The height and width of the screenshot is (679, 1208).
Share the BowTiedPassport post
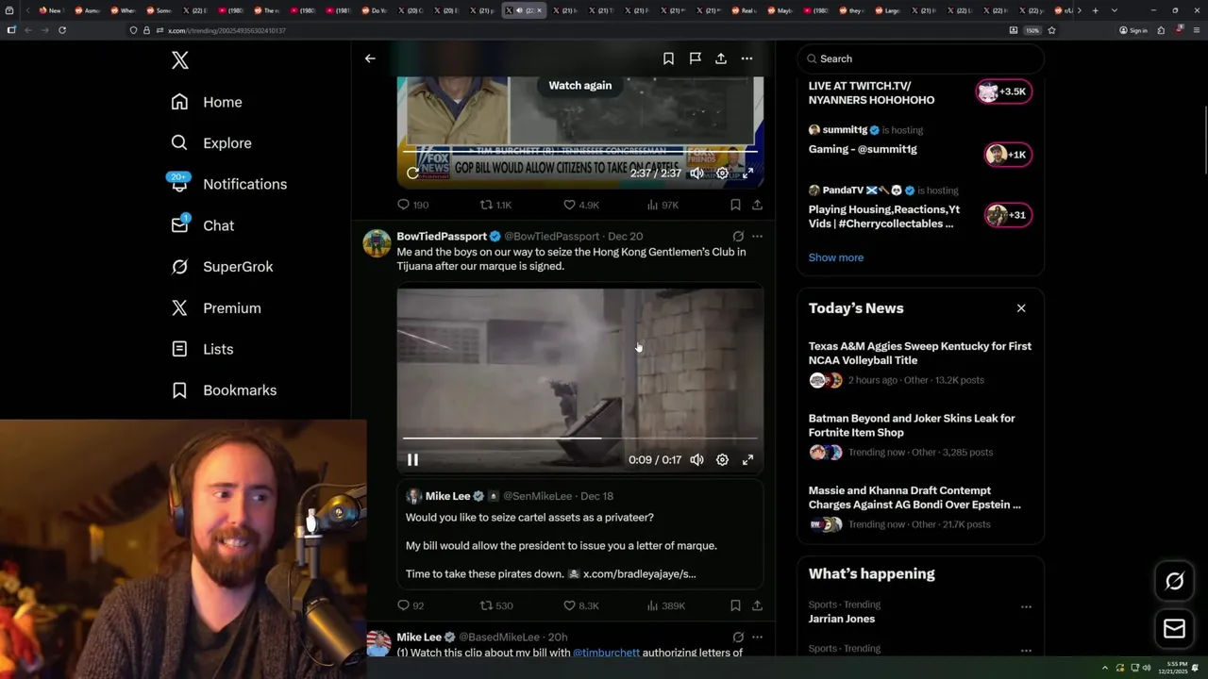(757, 605)
